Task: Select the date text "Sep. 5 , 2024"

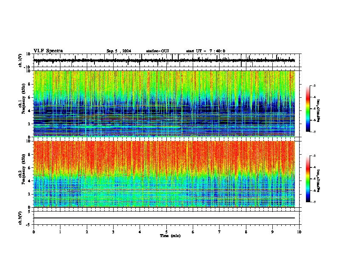Action: [x=119, y=51]
